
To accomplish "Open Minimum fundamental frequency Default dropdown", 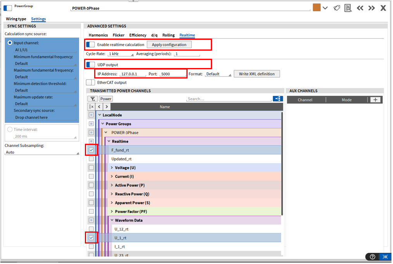I will [x=45, y=63].
